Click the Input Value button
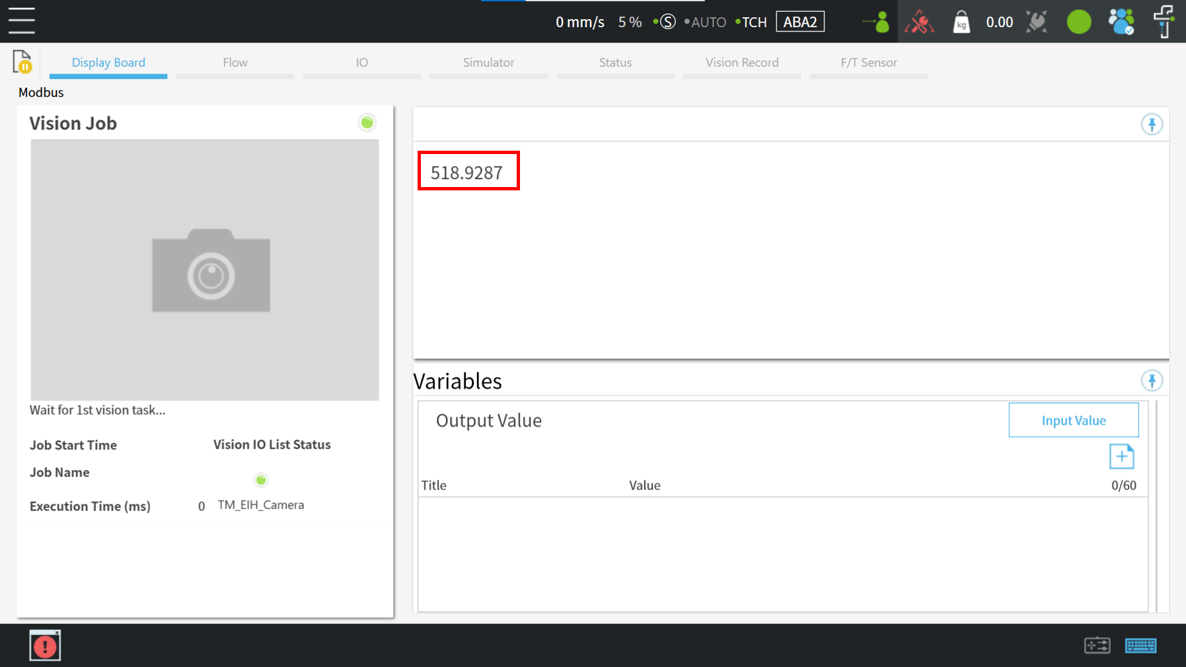The height and width of the screenshot is (667, 1186). pos(1073,420)
